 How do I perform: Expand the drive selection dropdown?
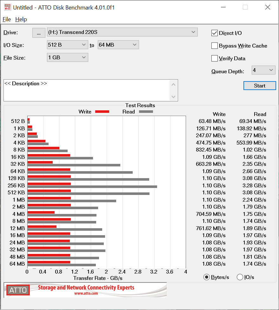coord(122,32)
